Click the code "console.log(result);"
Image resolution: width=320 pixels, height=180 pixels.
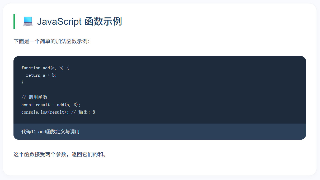45,112
